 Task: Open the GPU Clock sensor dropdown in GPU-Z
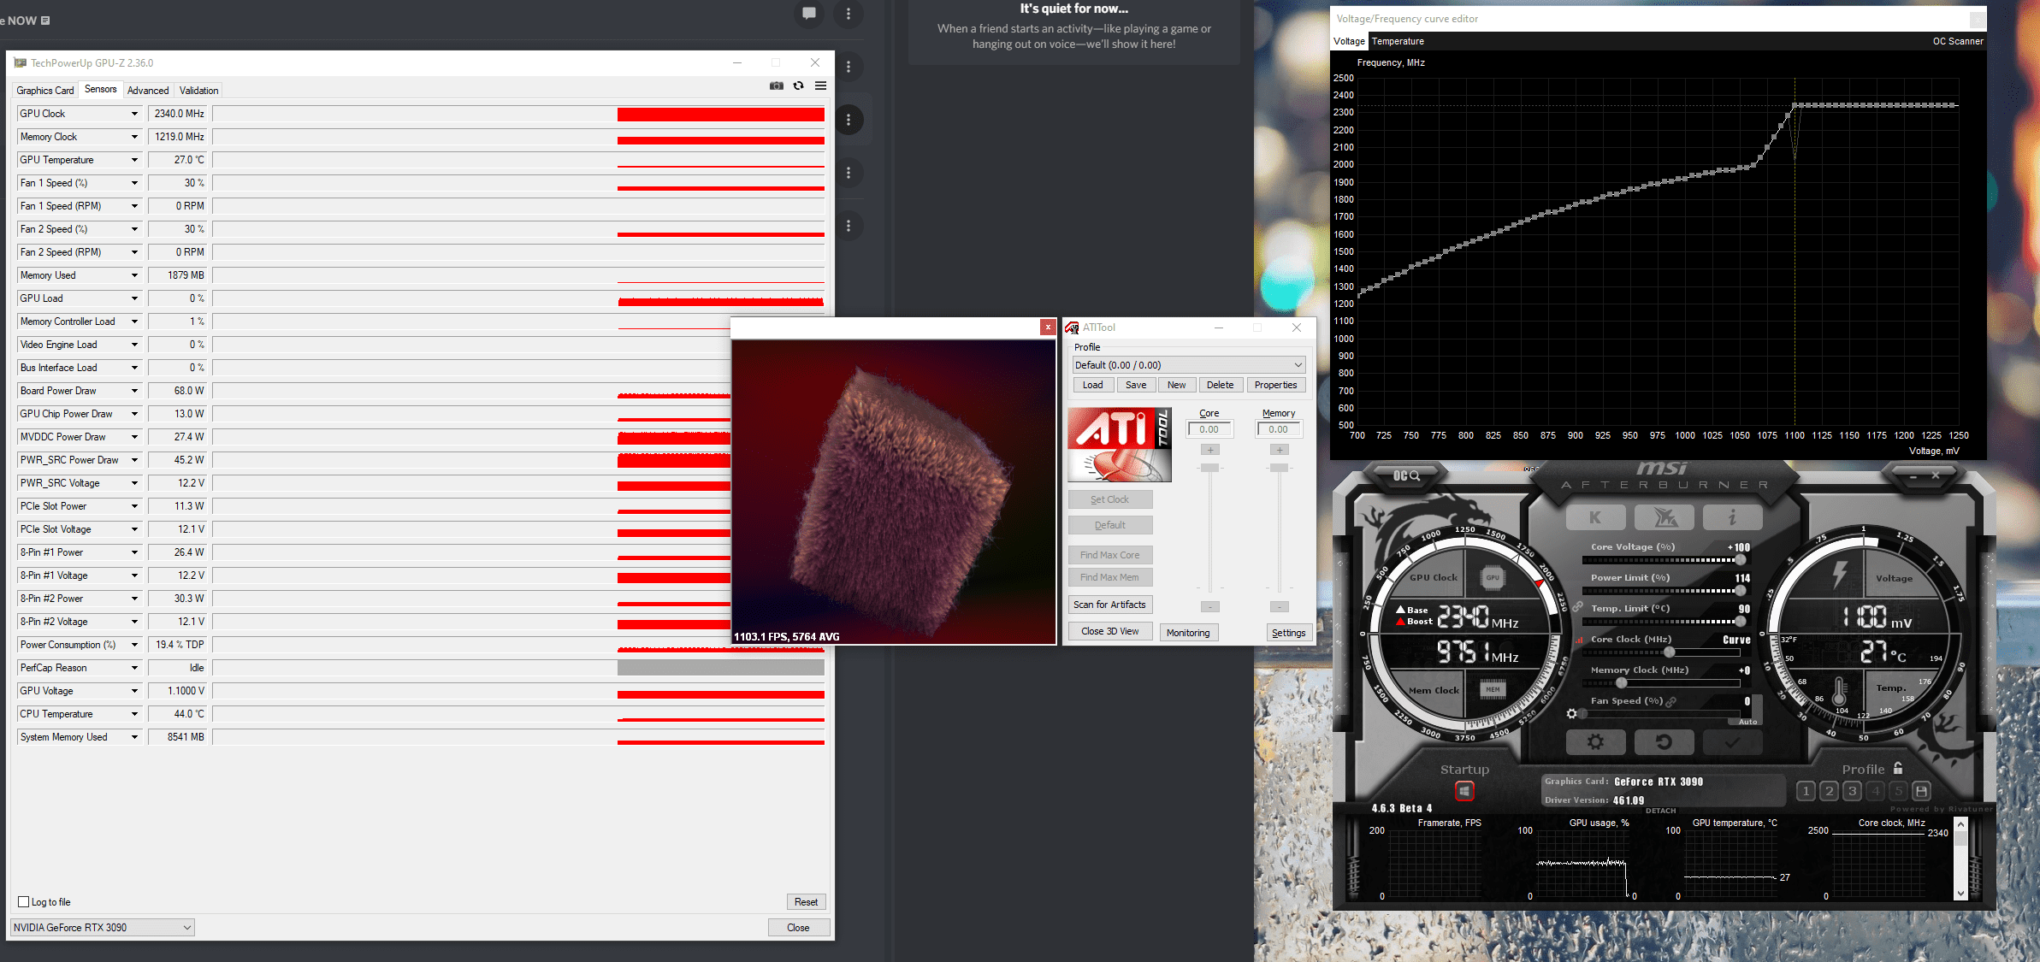[134, 114]
